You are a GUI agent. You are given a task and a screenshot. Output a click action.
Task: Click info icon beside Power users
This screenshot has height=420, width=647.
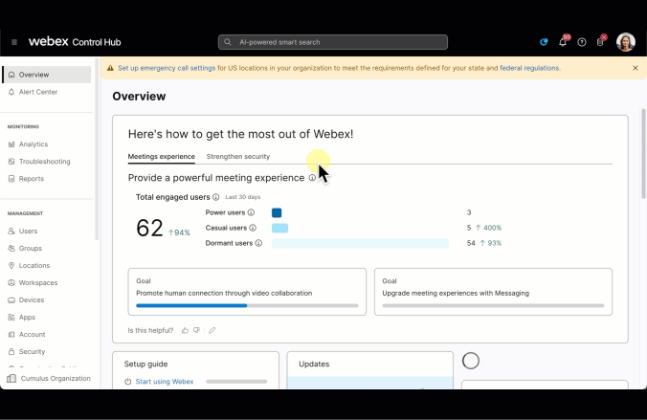click(252, 212)
